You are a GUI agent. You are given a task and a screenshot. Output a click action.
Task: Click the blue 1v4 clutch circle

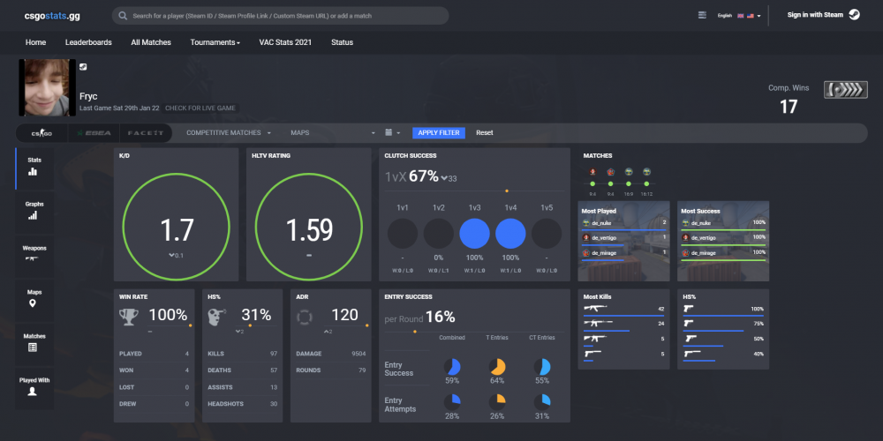click(x=510, y=234)
